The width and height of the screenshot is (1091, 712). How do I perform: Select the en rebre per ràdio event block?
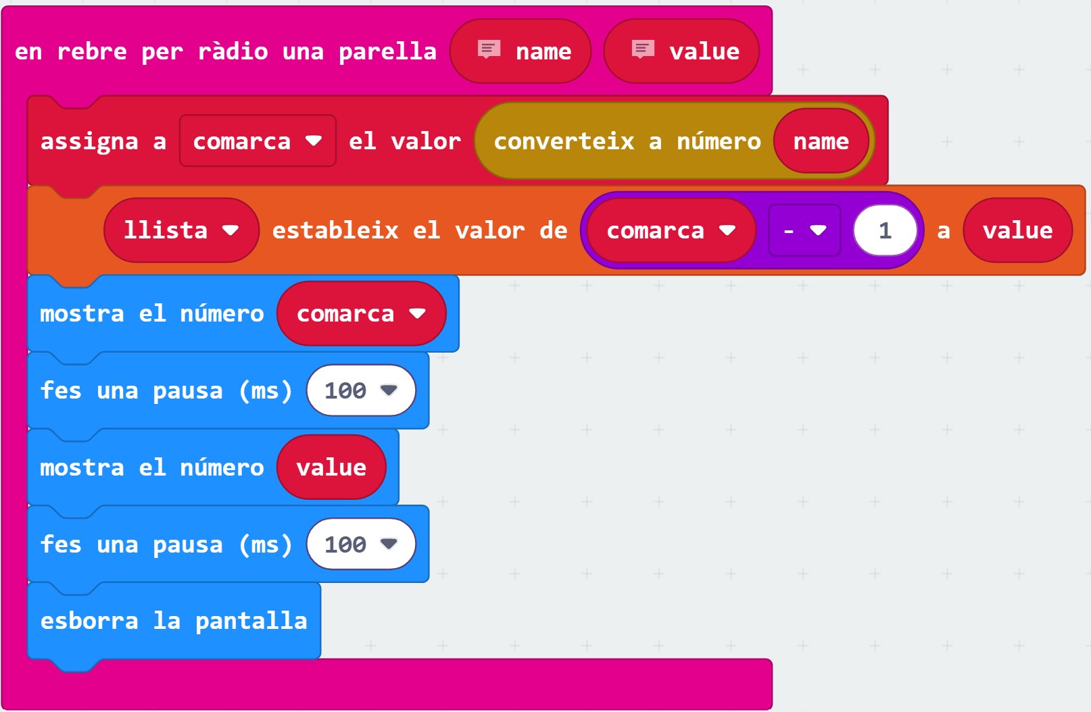tap(225, 51)
